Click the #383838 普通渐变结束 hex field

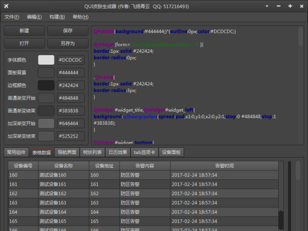[71, 111]
